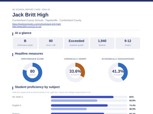Open the backtoschoolnc.com jack-britt-high link

click(x=37, y=24)
